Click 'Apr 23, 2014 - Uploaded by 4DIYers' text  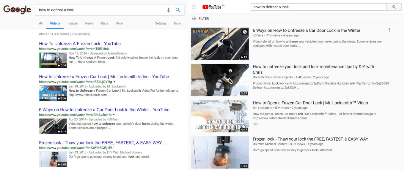(93, 119)
